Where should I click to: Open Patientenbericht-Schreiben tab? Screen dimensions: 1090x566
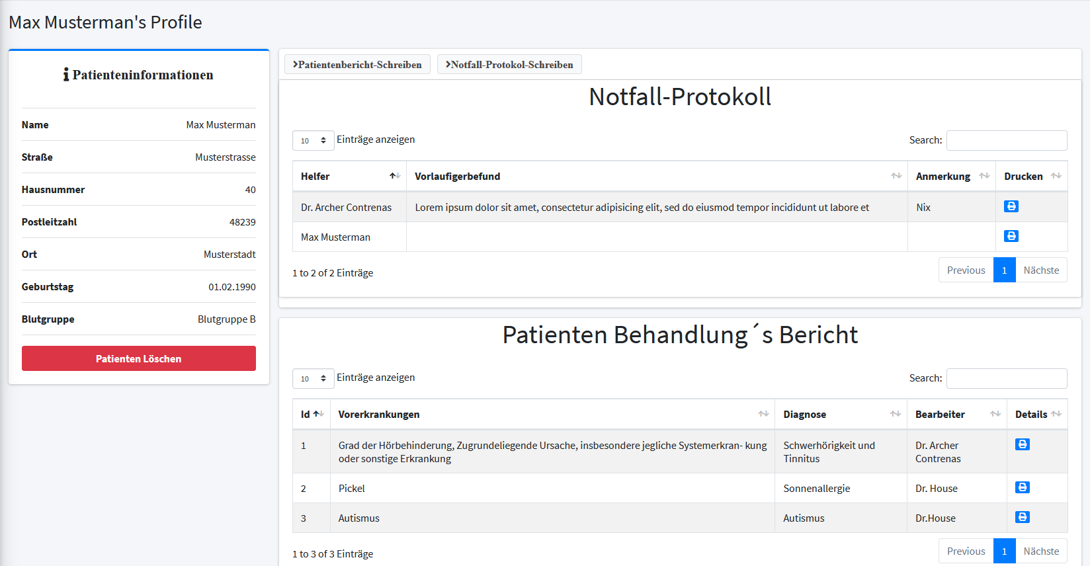(x=357, y=64)
